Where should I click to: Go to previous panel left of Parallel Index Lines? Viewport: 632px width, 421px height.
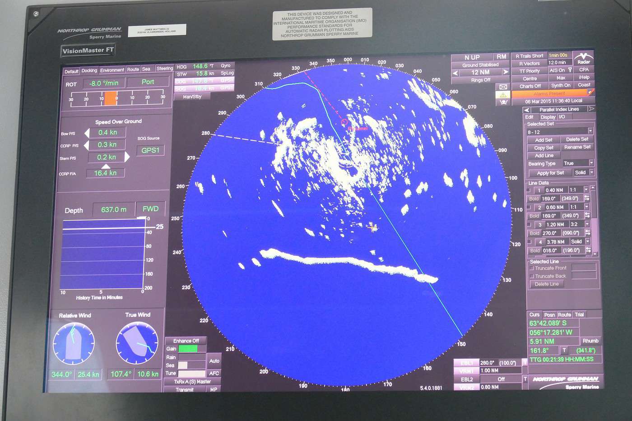pos(526,110)
